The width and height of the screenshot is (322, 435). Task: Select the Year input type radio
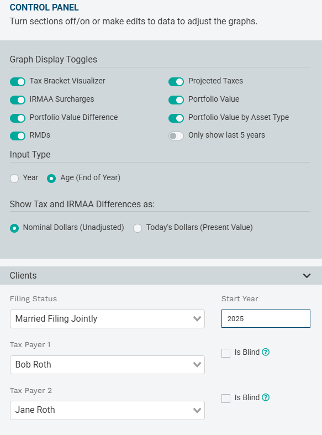tap(14, 178)
